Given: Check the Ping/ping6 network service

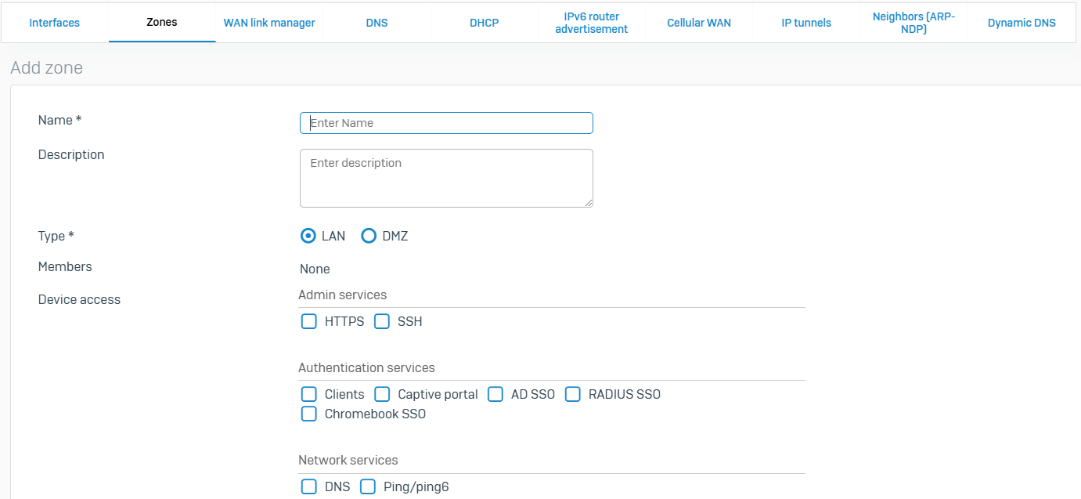Looking at the screenshot, I should [x=368, y=486].
